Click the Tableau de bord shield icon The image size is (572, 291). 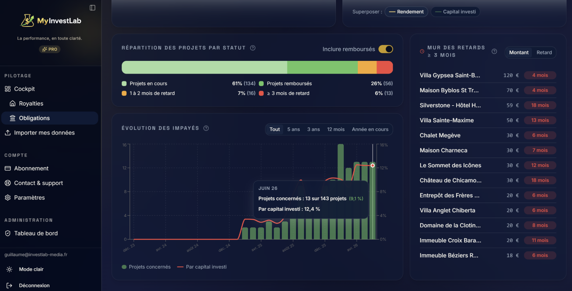pyautogui.click(x=8, y=233)
